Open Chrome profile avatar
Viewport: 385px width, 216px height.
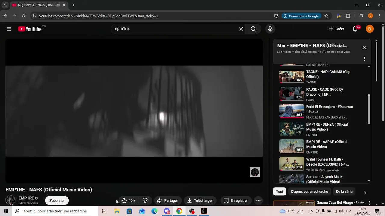(371, 16)
